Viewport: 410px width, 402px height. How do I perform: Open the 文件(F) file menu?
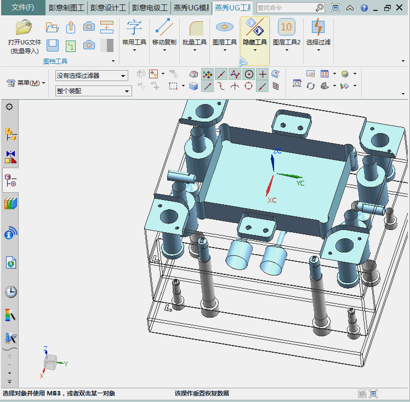point(22,8)
